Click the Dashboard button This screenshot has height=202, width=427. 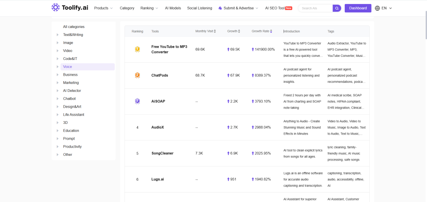(358, 8)
